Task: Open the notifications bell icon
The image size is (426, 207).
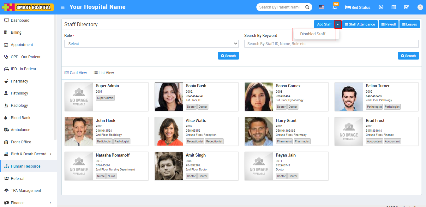Action: (334, 7)
